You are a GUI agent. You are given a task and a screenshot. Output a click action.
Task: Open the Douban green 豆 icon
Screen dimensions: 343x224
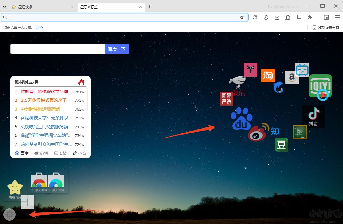[x=281, y=145]
